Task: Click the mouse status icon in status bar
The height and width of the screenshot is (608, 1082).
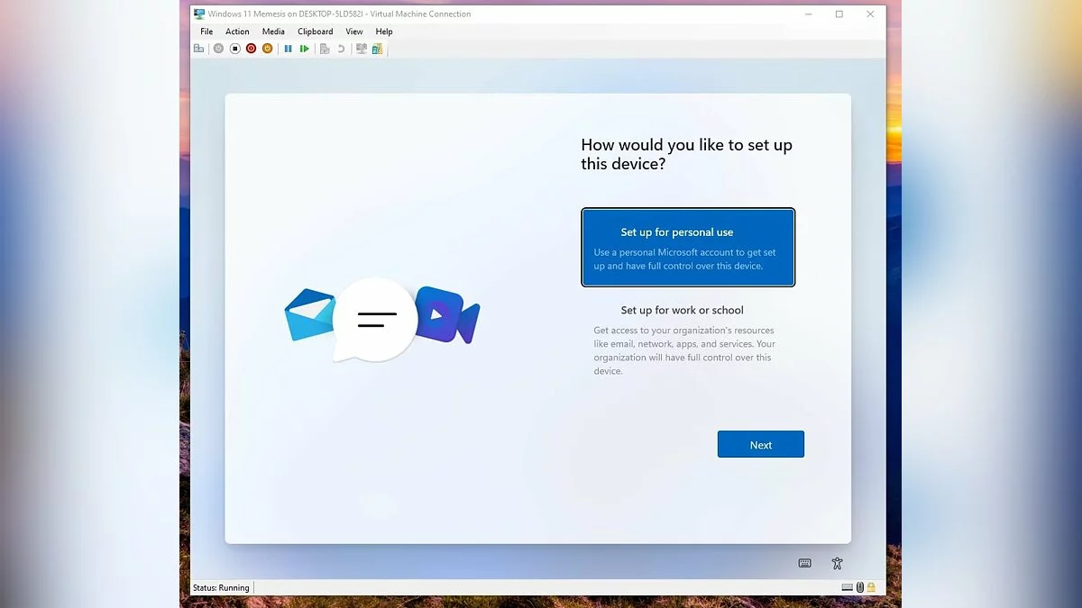Action: click(860, 587)
